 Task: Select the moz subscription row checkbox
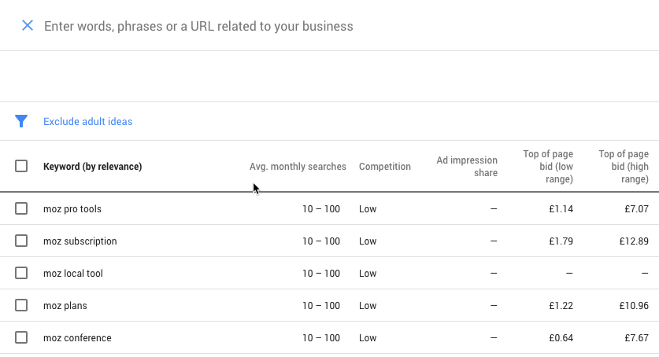pos(21,241)
